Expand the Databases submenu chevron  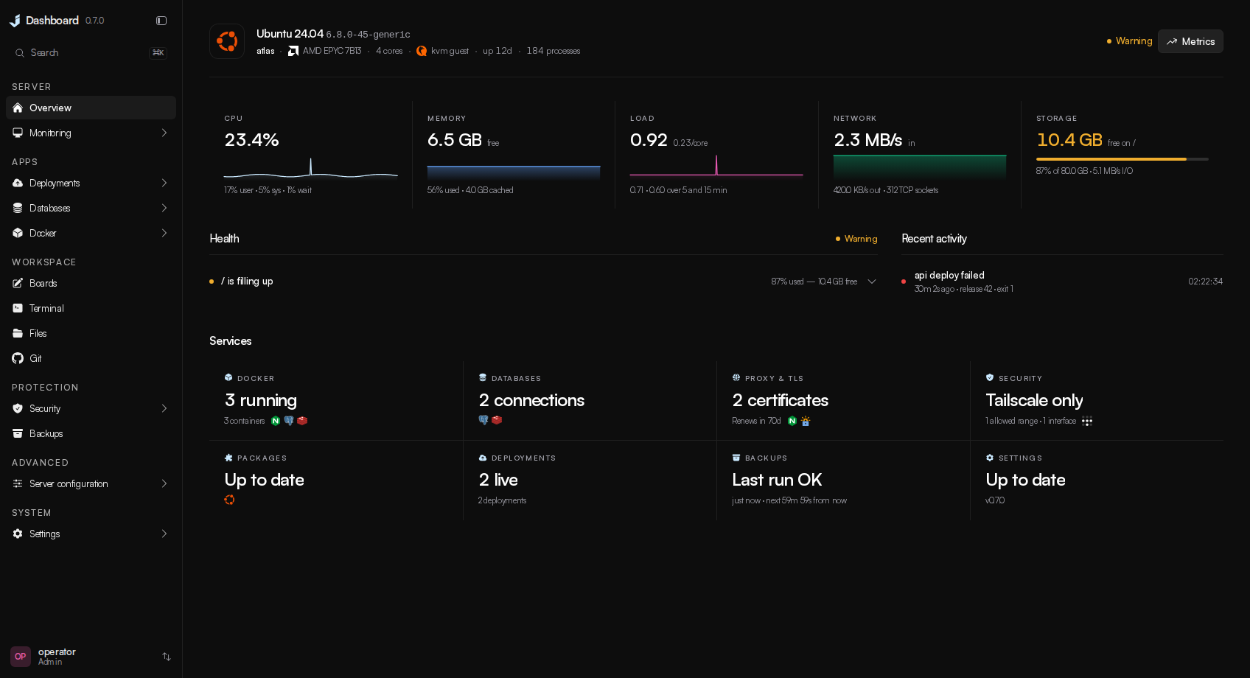[x=164, y=208]
